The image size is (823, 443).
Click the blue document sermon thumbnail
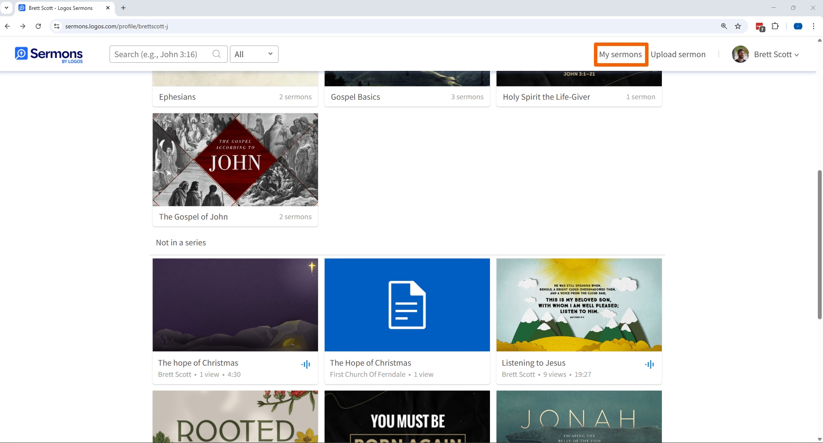(x=407, y=305)
